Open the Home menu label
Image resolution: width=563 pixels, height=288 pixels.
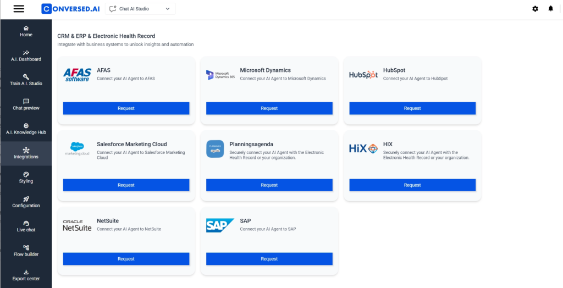click(26, 35)
